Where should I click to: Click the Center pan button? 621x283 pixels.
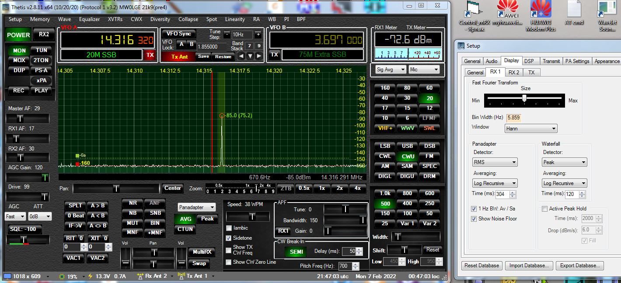[x=172, y=189]
